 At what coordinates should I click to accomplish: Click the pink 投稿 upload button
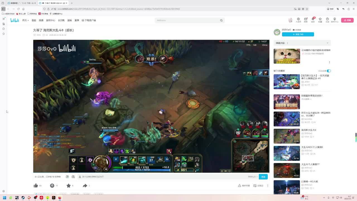tap(347, 20)
